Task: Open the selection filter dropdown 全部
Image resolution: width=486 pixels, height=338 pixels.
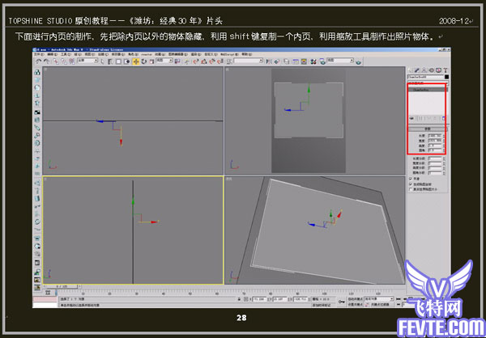Action: (88, 61)
